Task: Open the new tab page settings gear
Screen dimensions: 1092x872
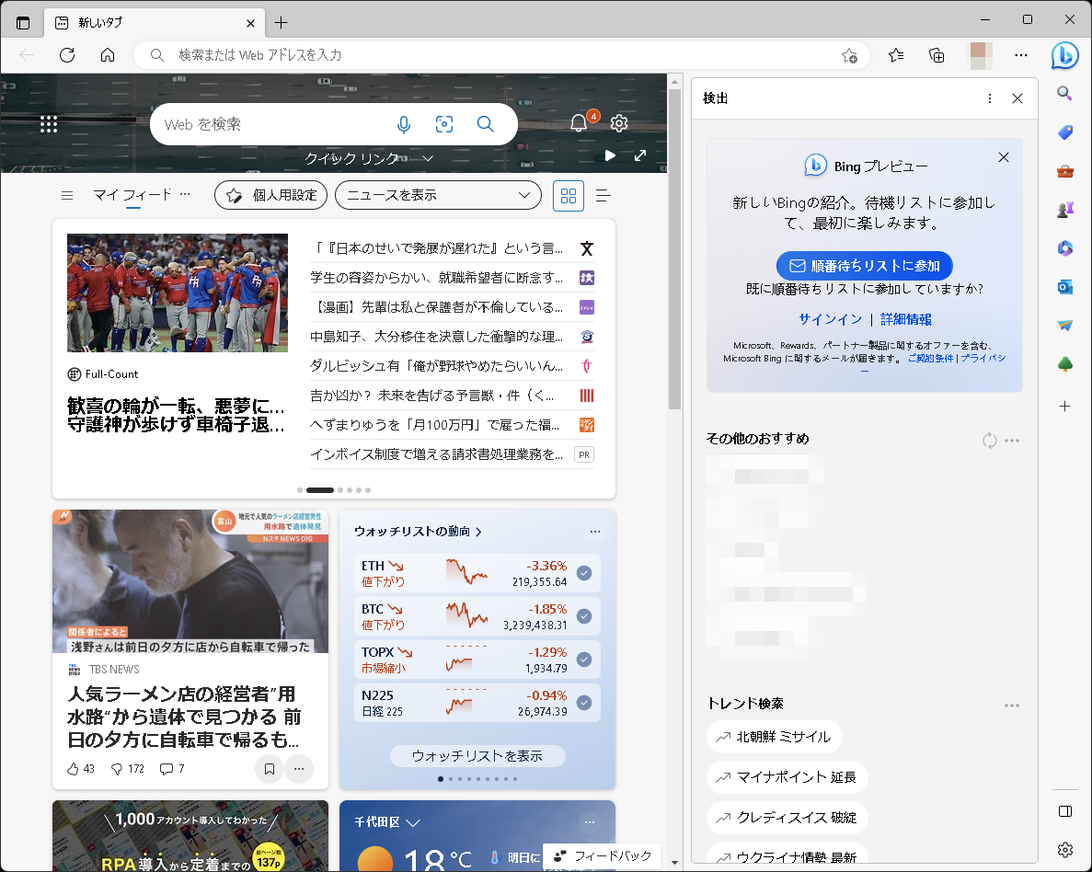Action: 619,122
